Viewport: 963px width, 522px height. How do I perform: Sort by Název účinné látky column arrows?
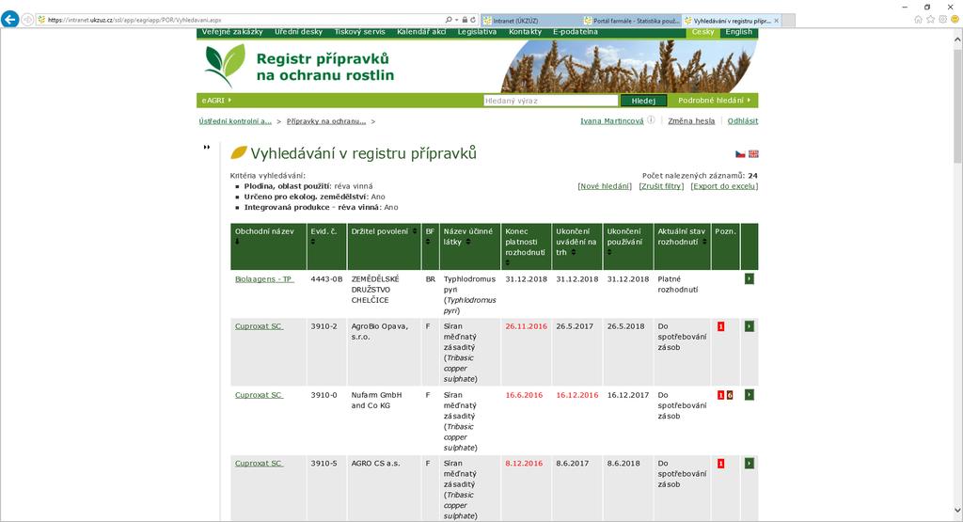pyautogui.click(x=468, y=242)
